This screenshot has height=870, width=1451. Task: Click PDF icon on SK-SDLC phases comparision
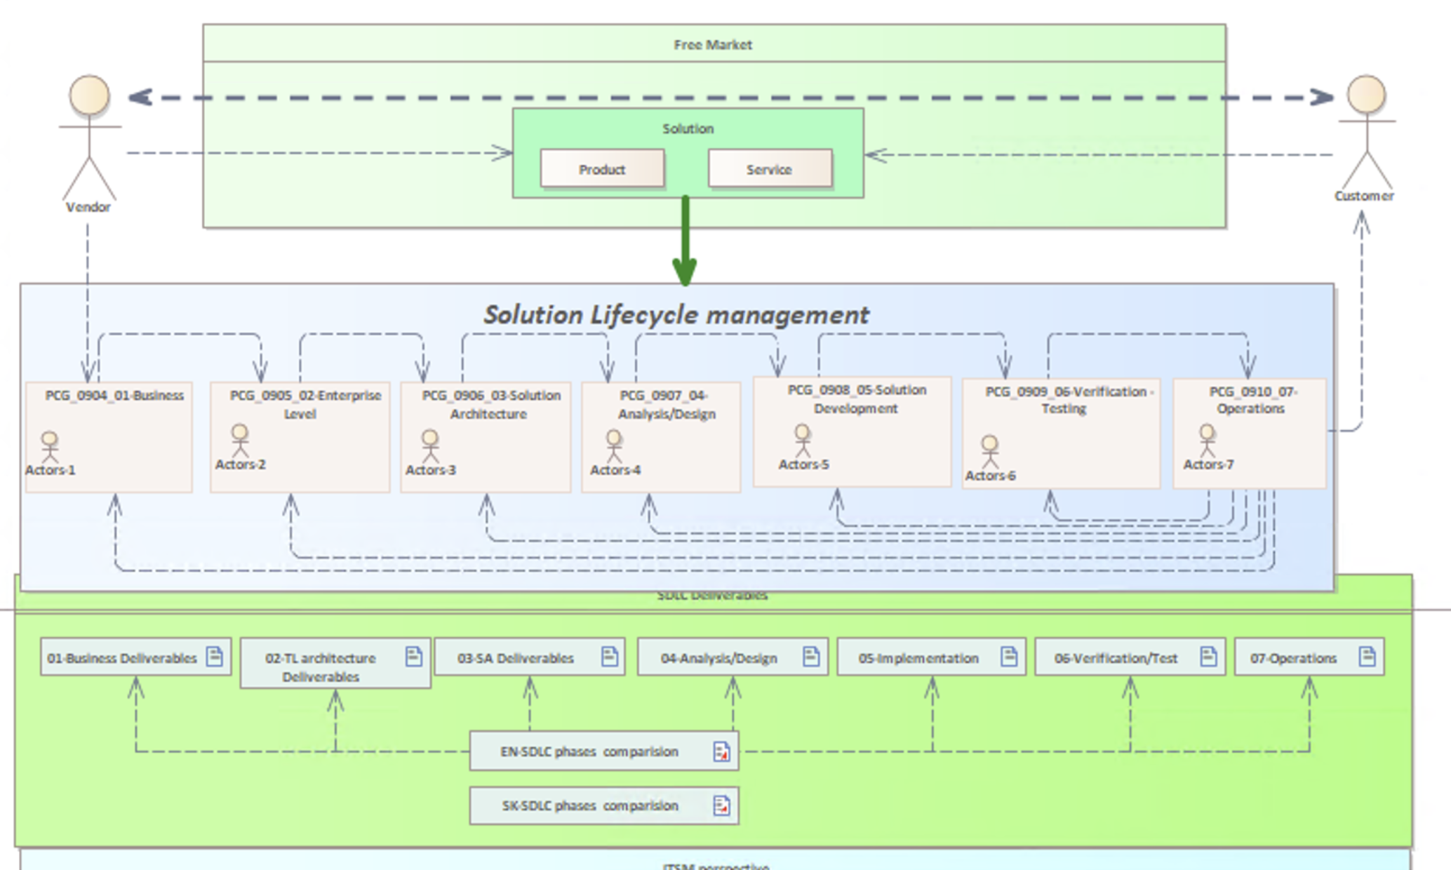pos(721,805)
